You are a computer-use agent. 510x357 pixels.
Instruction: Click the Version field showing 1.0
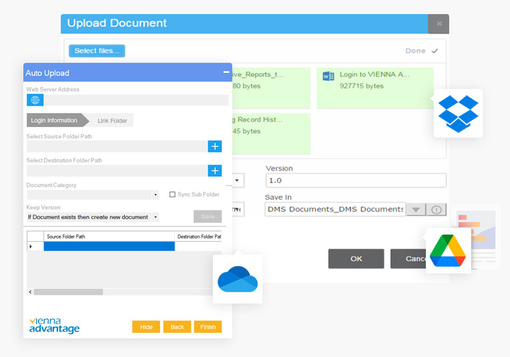pos(356,181)
